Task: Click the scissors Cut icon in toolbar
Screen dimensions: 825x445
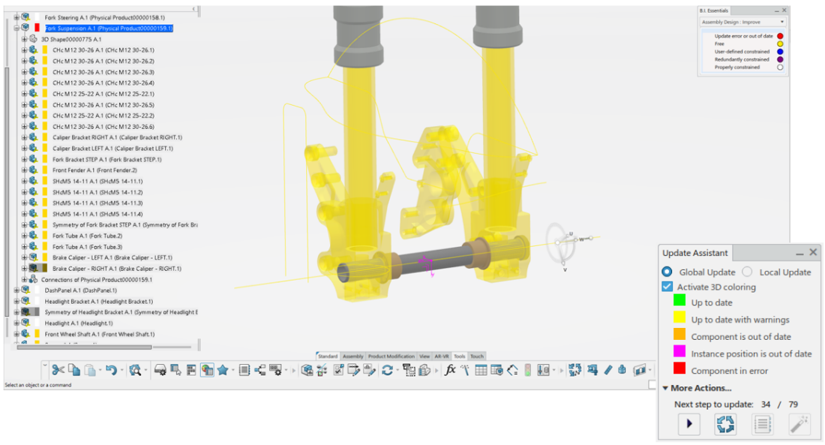Action: (57, 370)
